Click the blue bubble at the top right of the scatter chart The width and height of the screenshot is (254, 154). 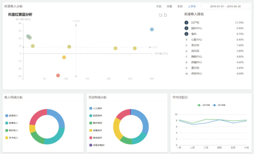pyautogui.click(x=152, y=29)
